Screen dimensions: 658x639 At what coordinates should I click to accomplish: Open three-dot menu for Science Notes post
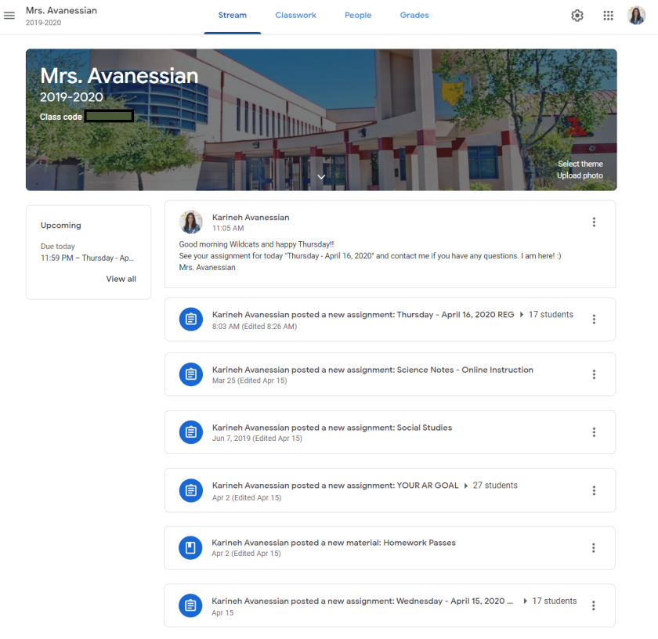tap(594, 375)
